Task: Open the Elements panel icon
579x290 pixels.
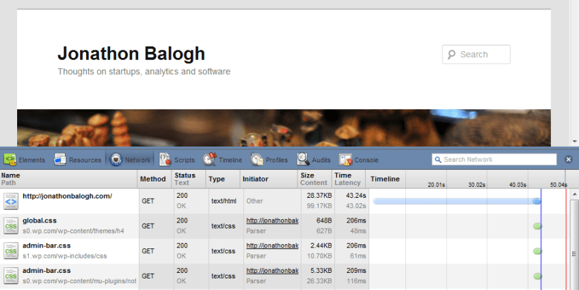Action: [10, 160]
